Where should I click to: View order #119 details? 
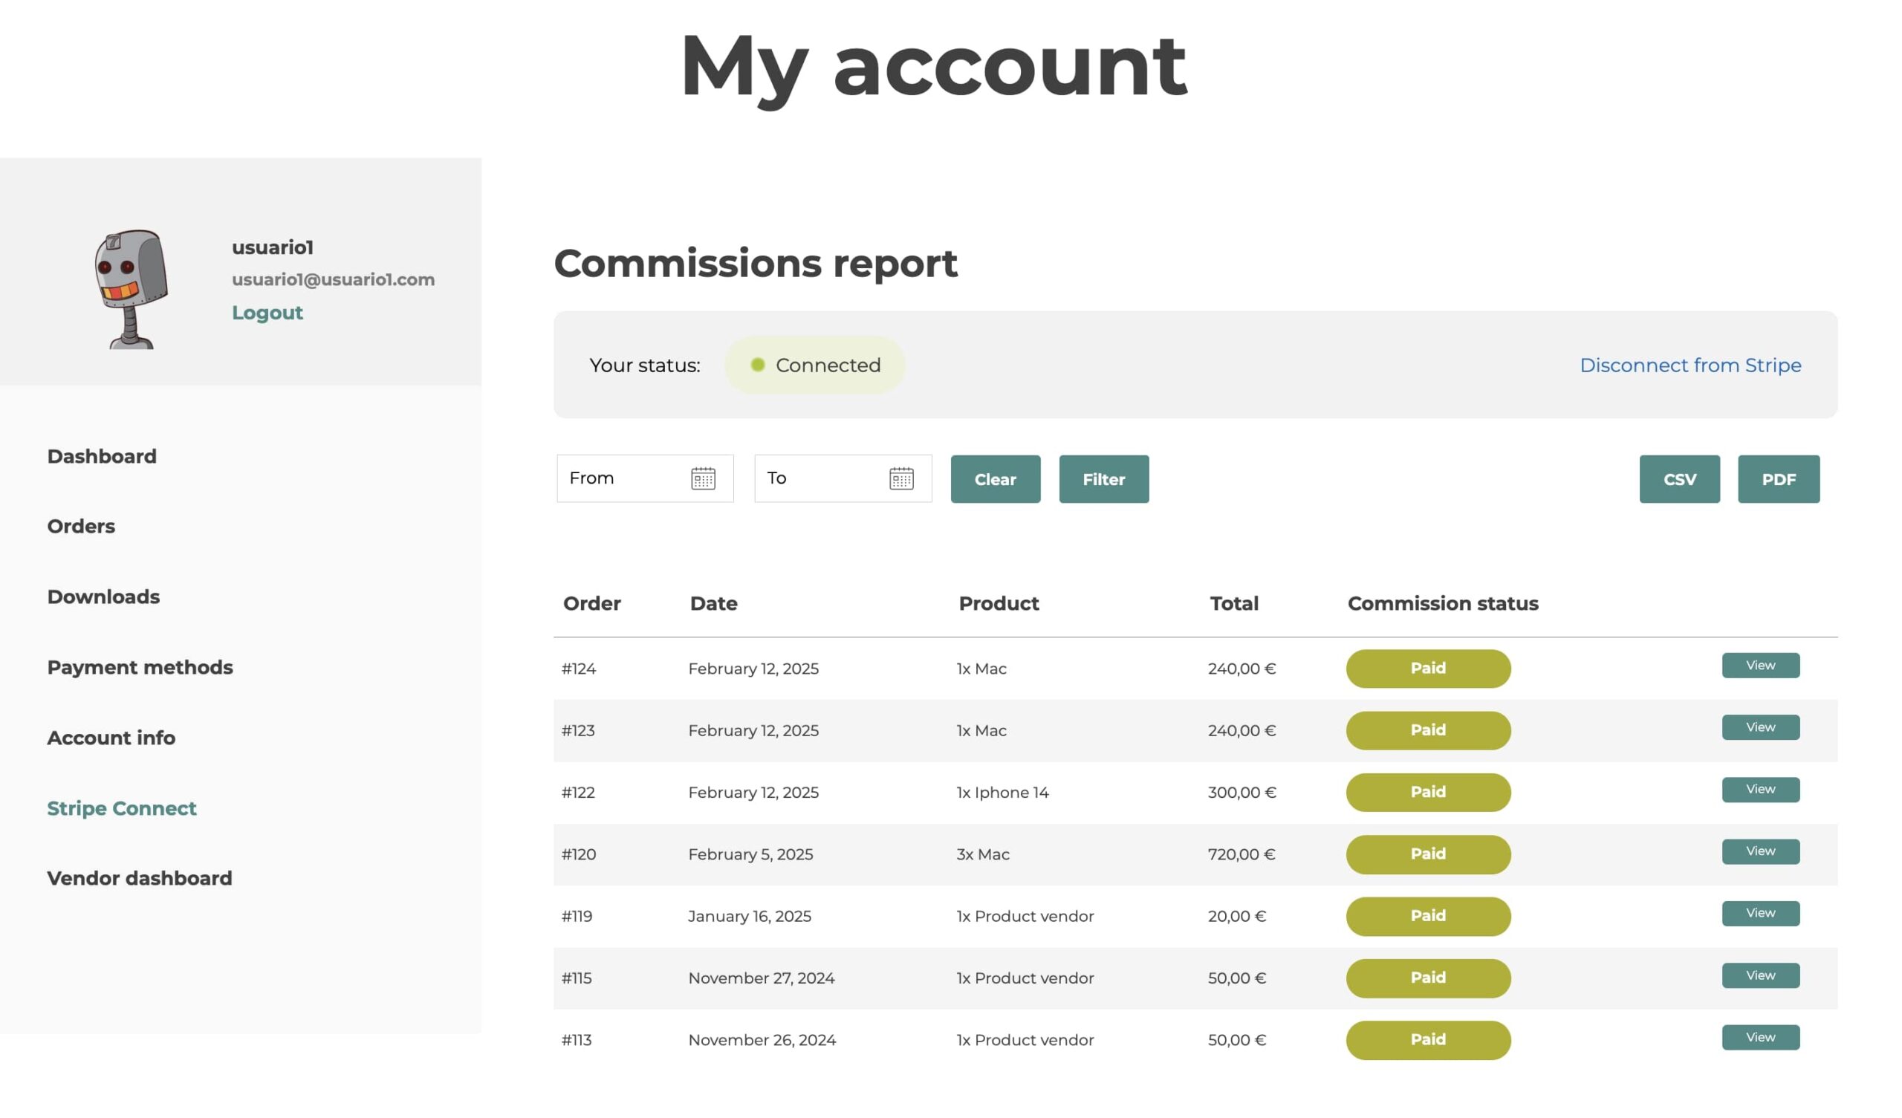coord(1761,914)
